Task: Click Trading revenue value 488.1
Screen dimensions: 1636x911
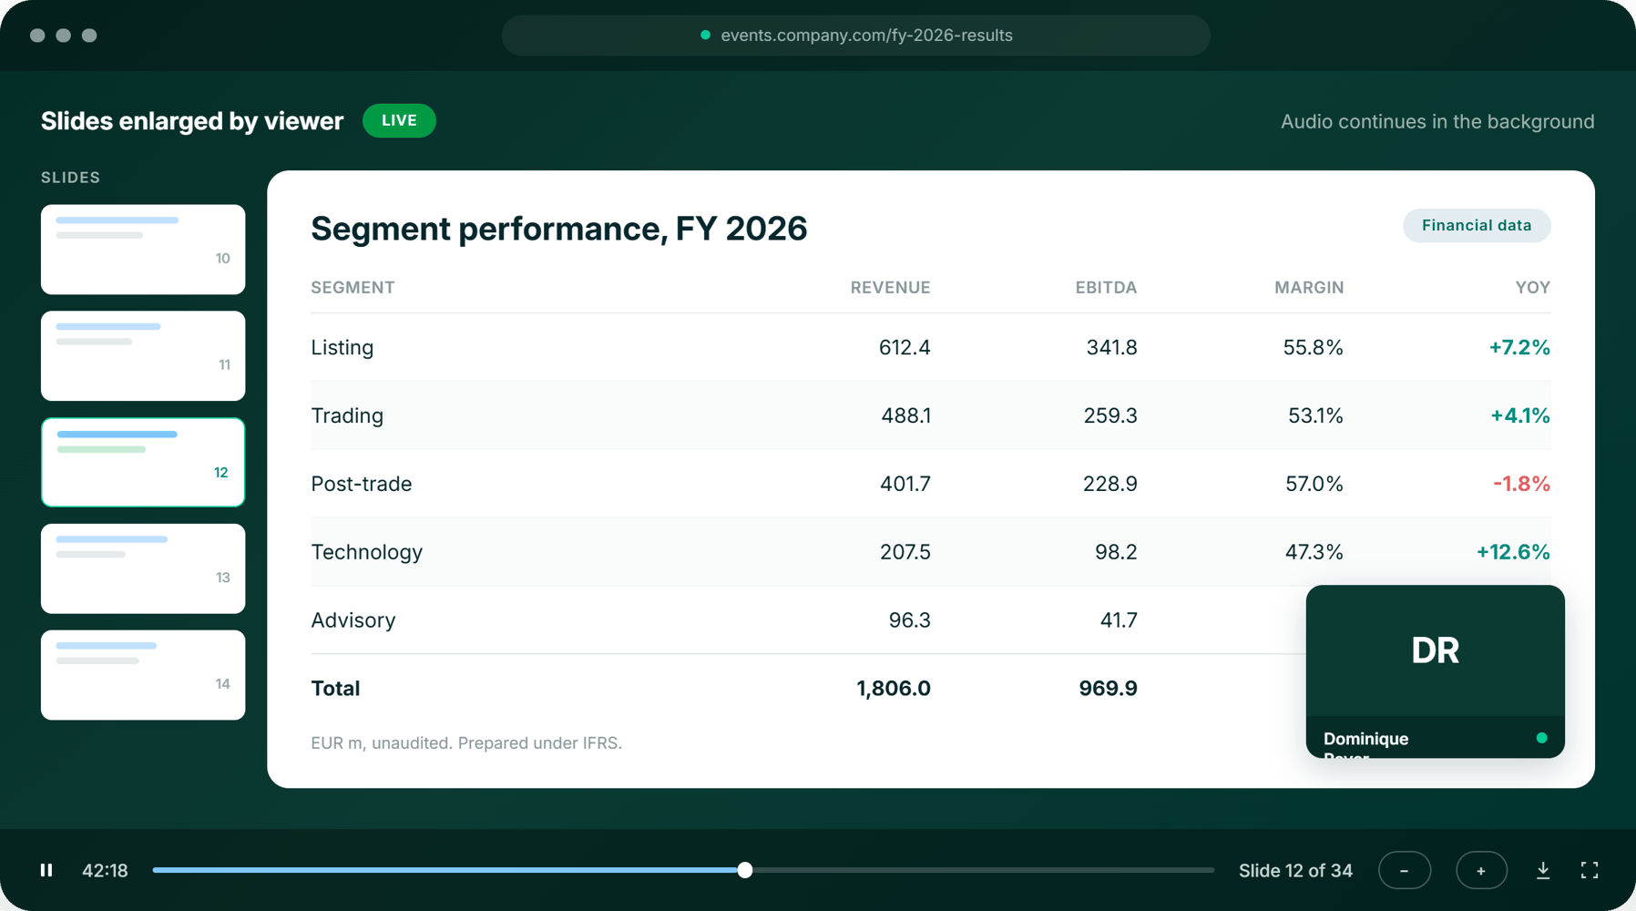Action: tap(906, 415)
